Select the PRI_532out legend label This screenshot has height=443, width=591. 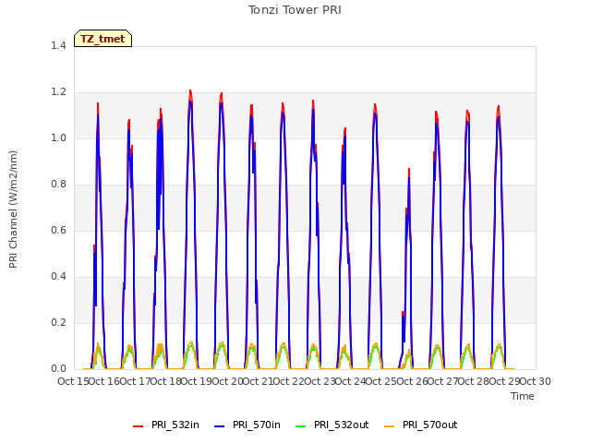coord(341,425)
